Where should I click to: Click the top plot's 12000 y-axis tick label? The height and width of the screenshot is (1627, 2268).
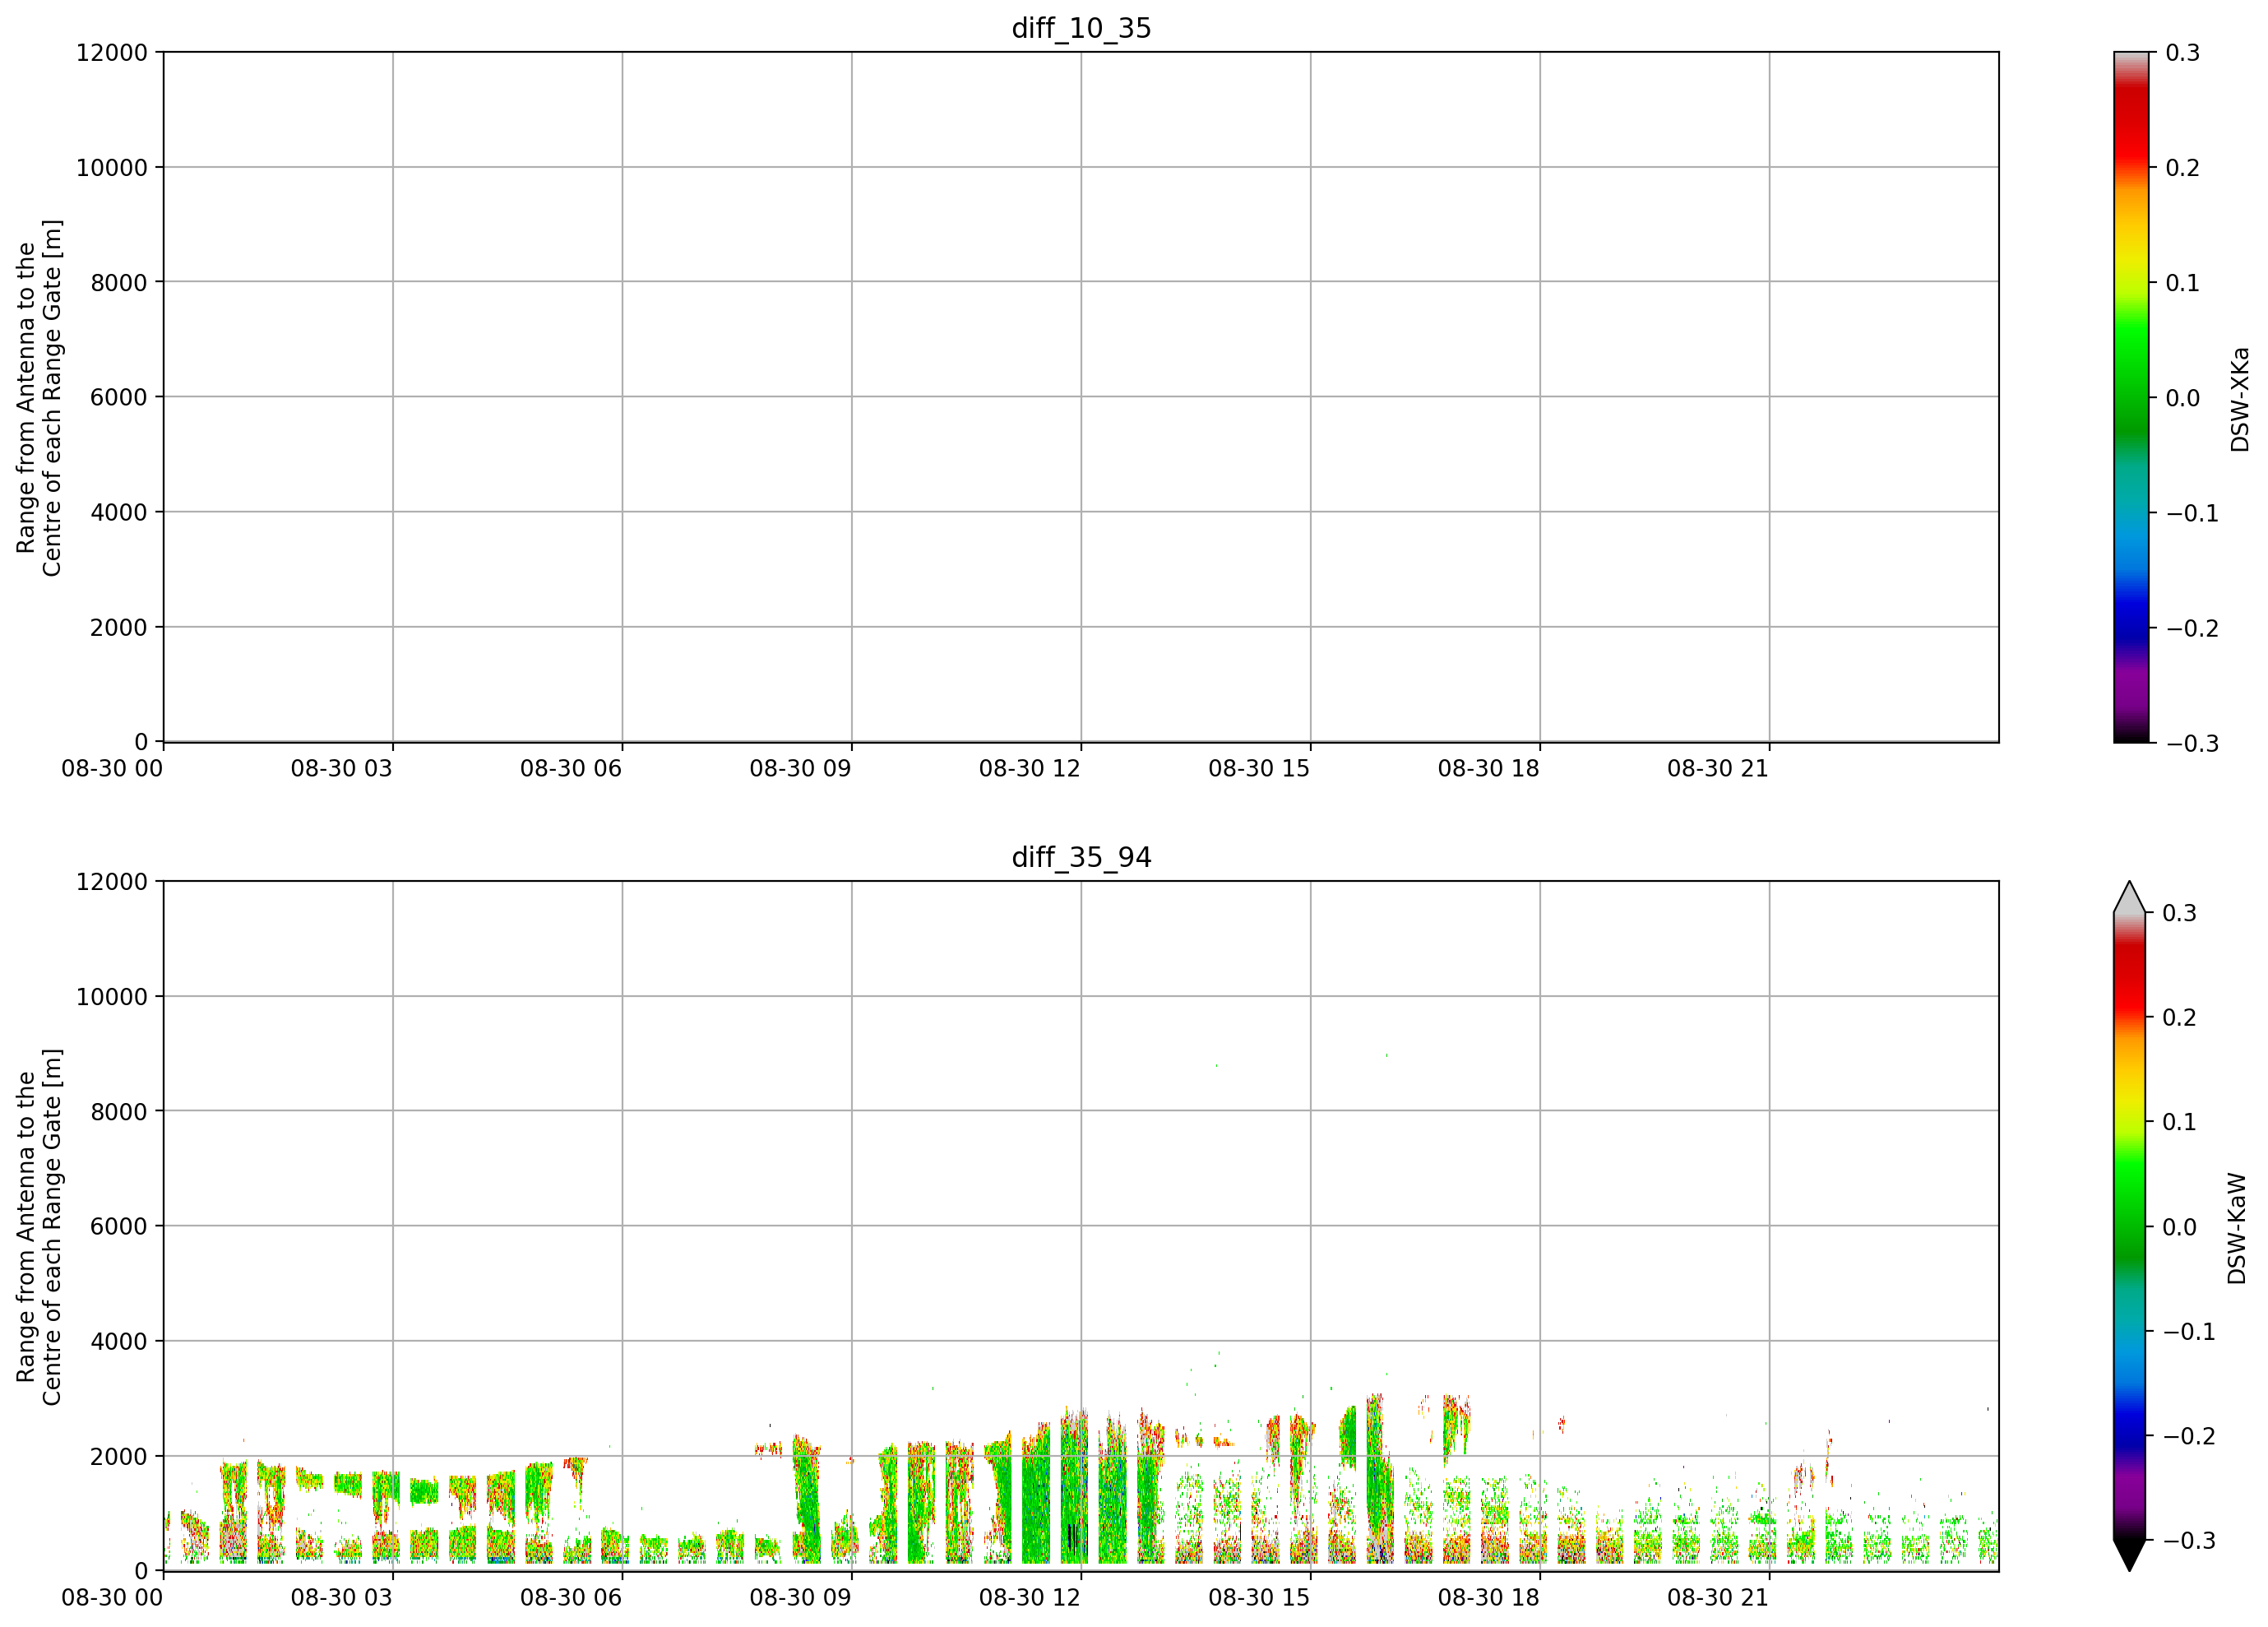click(112, 52)
